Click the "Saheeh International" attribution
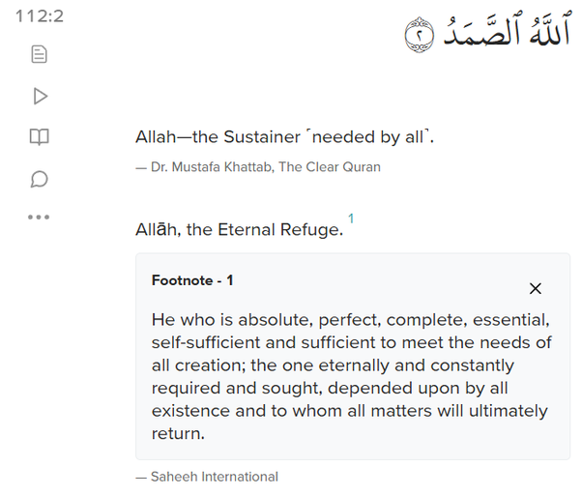 click(214, 477)
